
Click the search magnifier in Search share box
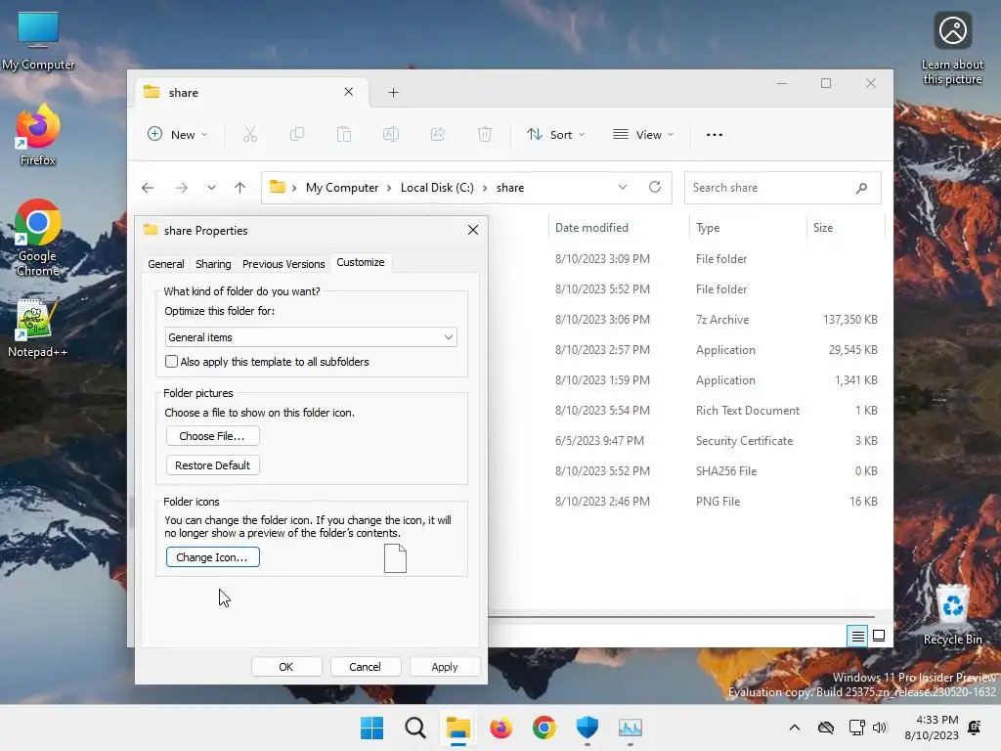tap(862, 188)
